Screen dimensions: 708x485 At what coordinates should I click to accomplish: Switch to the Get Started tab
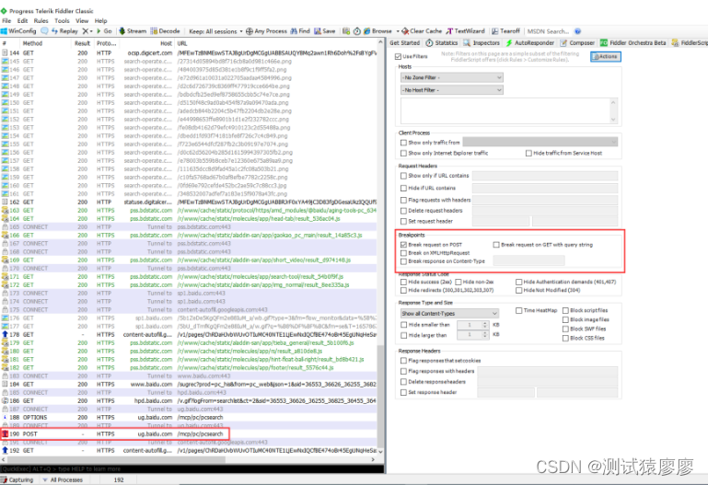[x=404, y=43]
